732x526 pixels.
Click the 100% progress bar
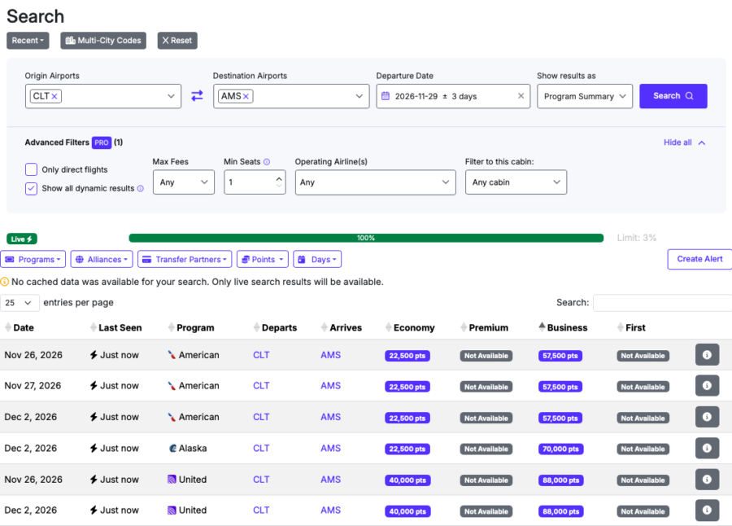pyautogui.click(x=366, y=238)
